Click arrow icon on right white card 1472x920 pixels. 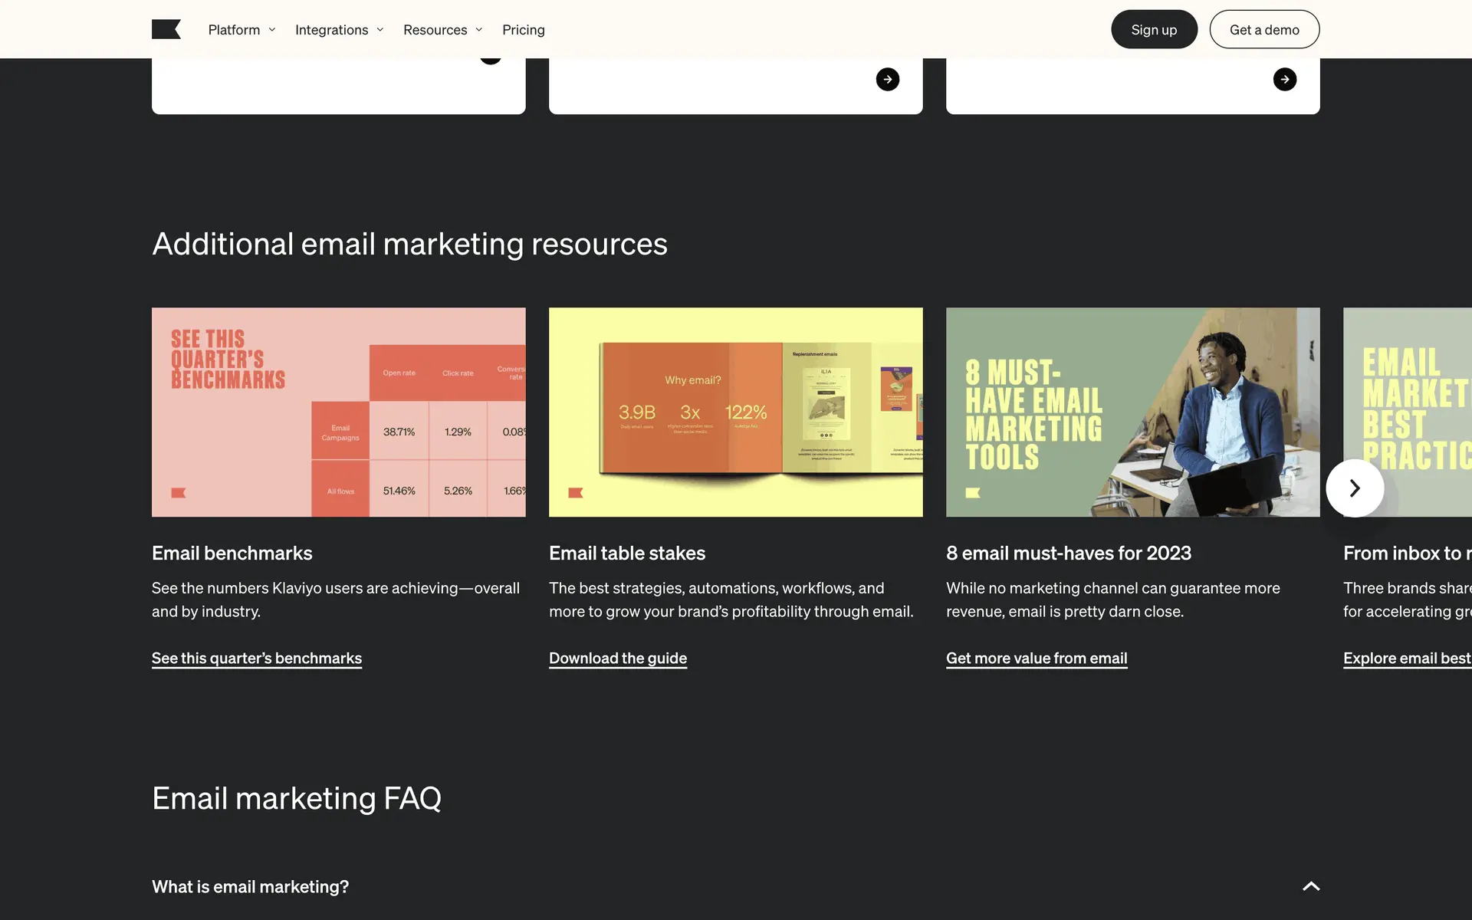pos(1284,79)
